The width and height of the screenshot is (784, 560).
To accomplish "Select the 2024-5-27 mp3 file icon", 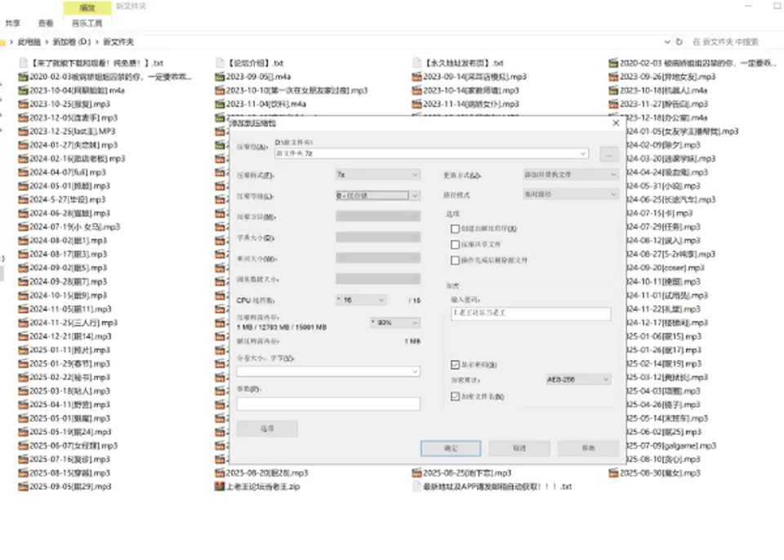I will [23, 199].
